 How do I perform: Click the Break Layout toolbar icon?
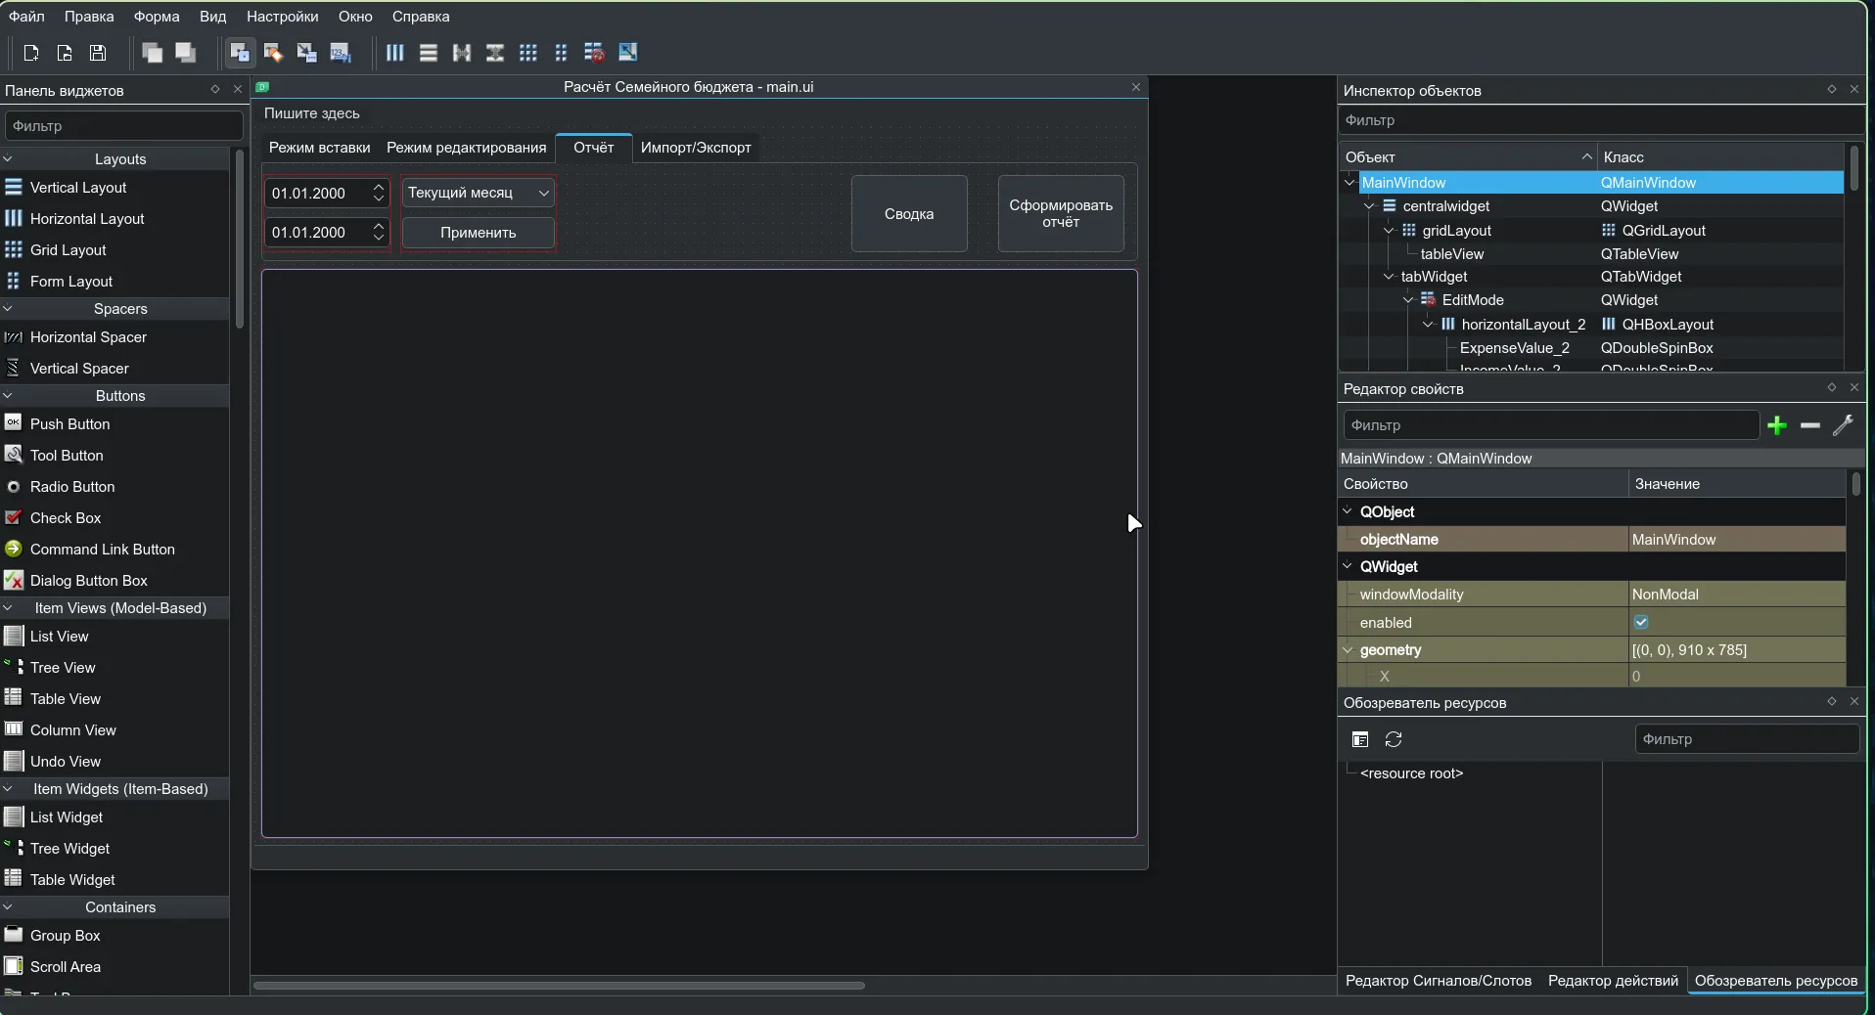[x=594, y=53]
